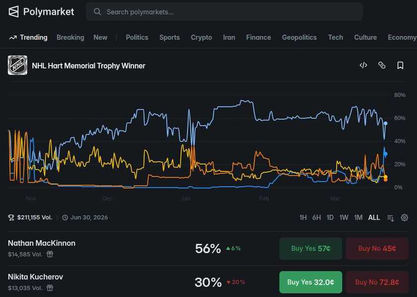Bookmark the NHL Hart Trophy market
The height and width of the screenshot is (297, 417).
[x=400, y=65]
